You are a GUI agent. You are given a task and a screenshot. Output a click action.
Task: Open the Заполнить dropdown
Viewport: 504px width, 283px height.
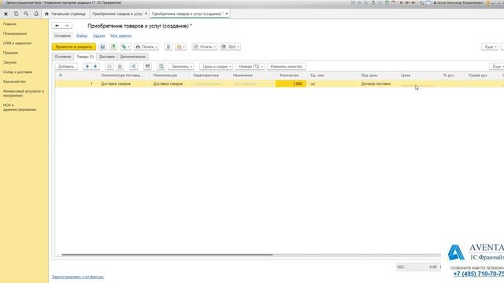click(x=181, y=66)
